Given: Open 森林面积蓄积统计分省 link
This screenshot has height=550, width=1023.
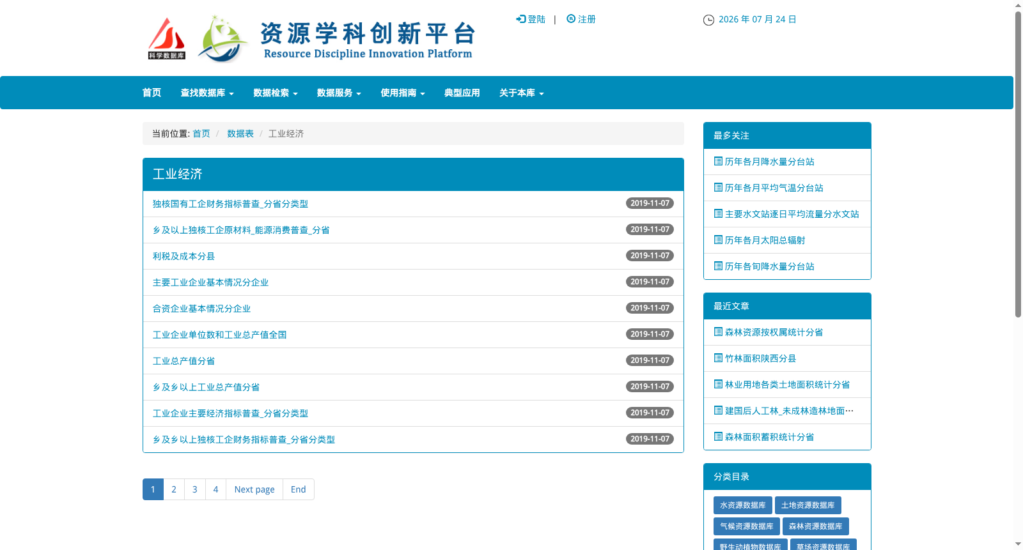Looking at the screenshot, I should pos(770,437).
